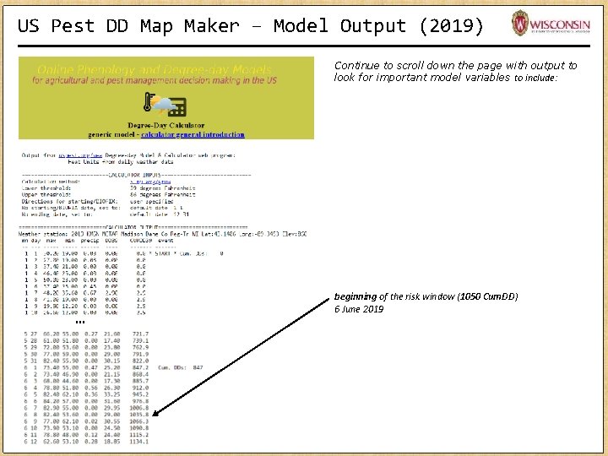This screenshot has width=608, height=456.
Task: Click 'for agricultural and pest management' subtitle
Action: [155, 80]
